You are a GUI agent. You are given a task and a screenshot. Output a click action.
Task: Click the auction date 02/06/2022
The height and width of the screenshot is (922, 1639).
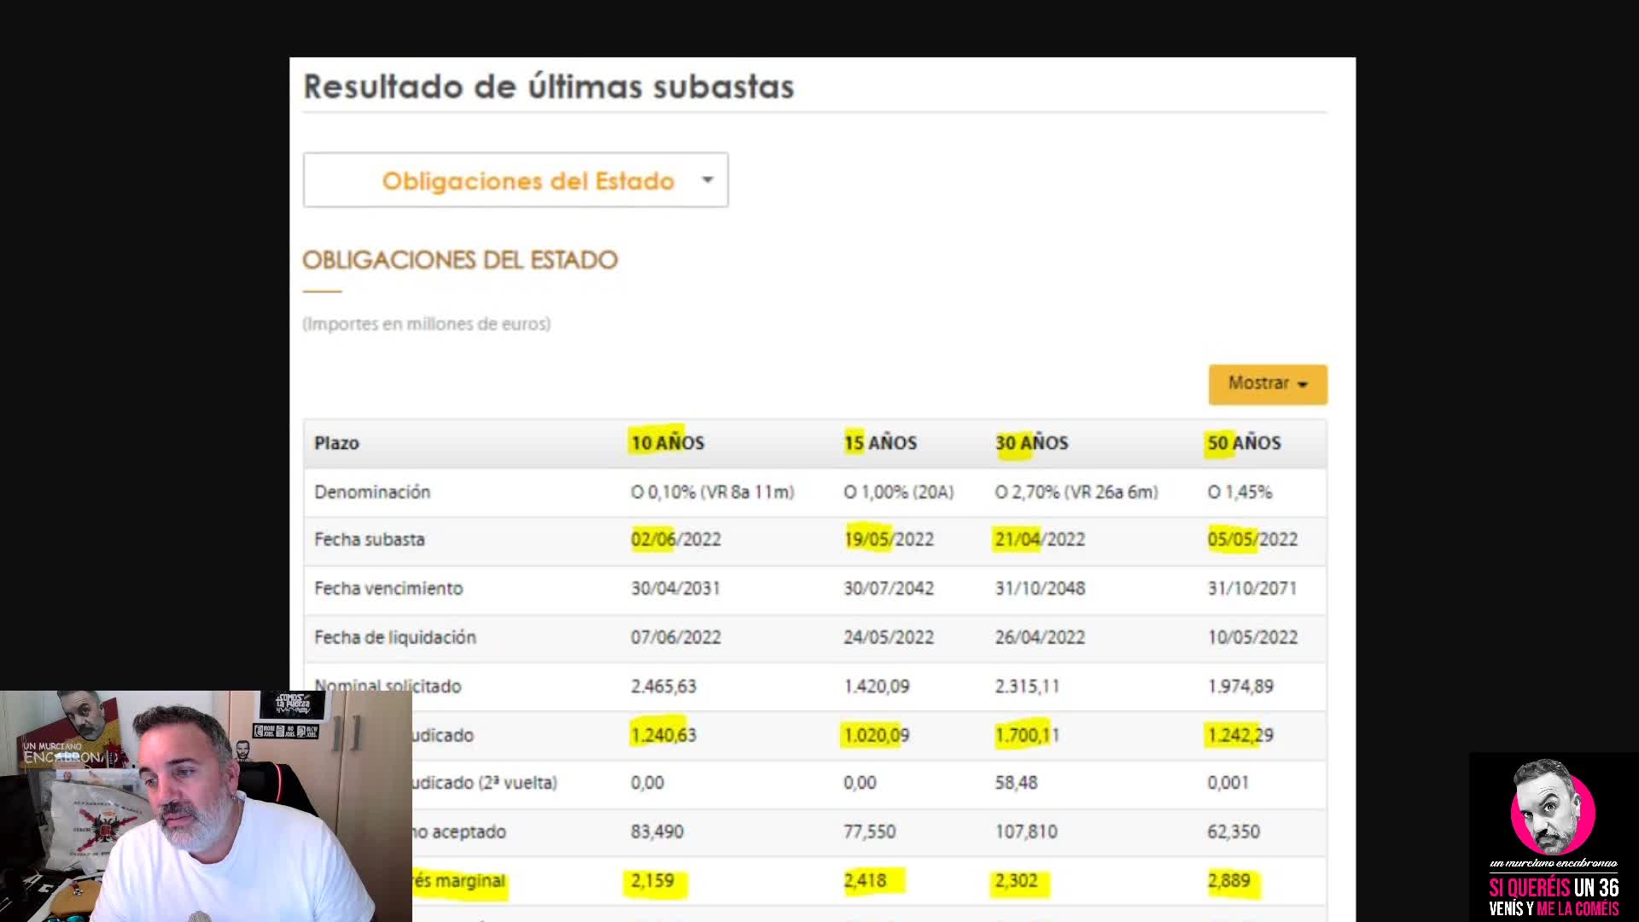click(676, 540)
